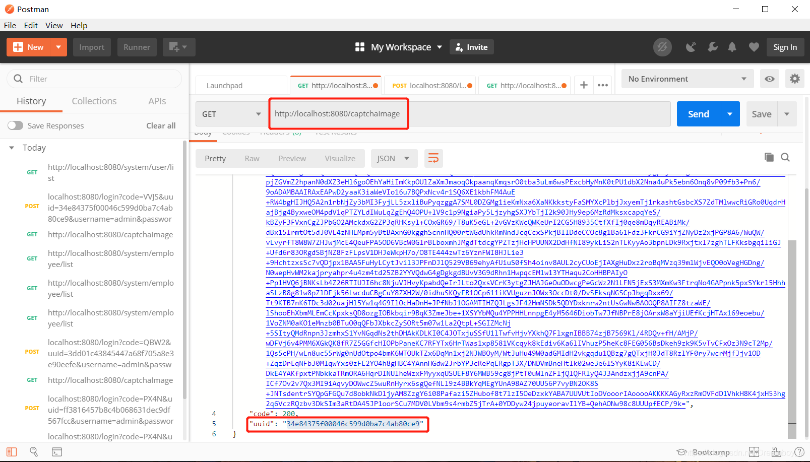Open the Help menu
Viewport: 810px width, 462px height.
[79, 25]
